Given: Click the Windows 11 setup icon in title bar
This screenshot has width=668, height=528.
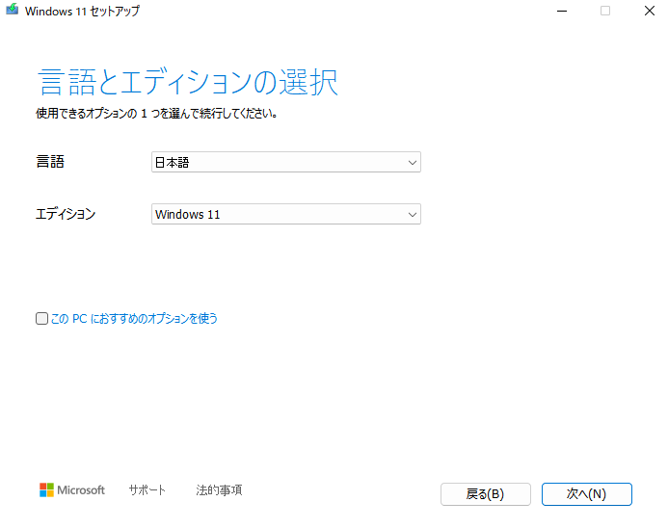Looking at the screenshot, I should coord(13,11).
